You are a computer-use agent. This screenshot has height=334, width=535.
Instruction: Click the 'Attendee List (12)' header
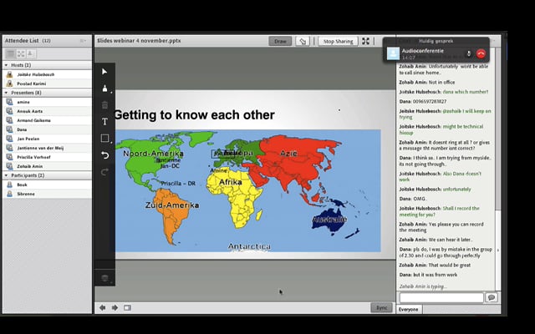28,41
